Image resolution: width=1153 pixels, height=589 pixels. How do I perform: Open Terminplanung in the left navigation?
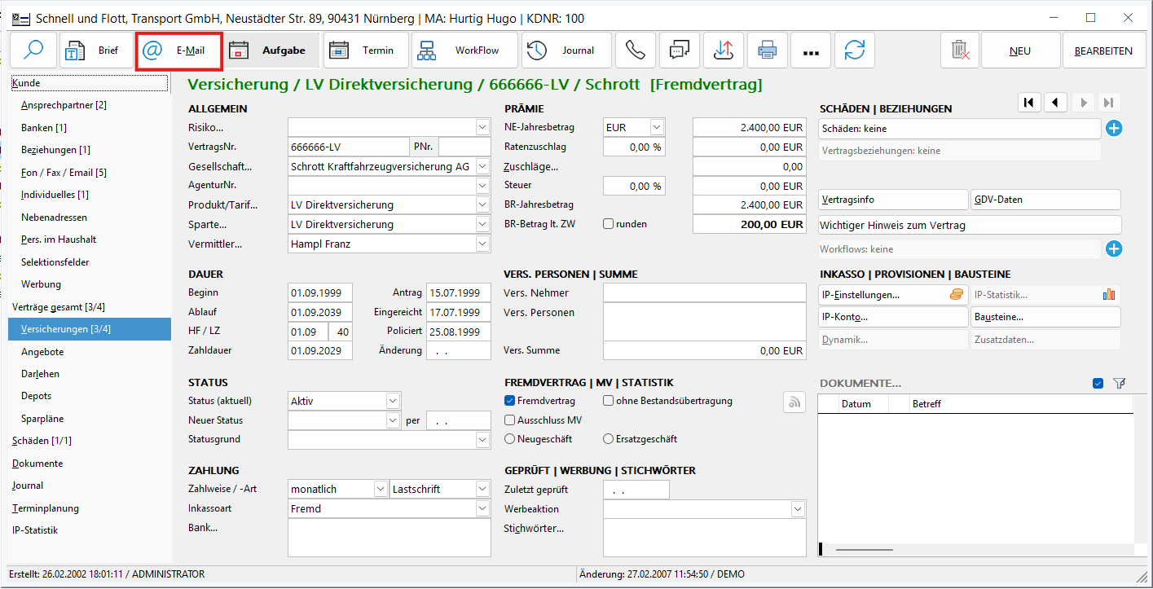pyautogui.click(x=46, y=508)
